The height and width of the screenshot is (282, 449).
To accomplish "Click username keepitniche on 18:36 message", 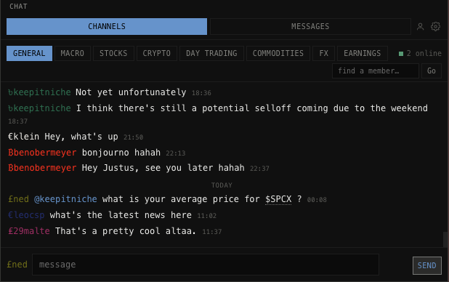I will 39,92.
